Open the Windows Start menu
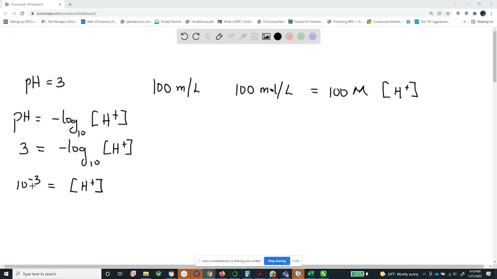Image resolution: width=497 pixels, height=279 pixels. [6, 274]
